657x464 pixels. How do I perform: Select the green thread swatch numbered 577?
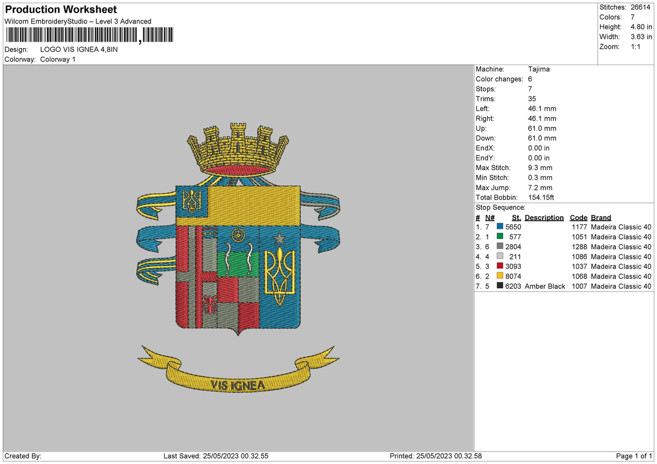coord(499,237)
